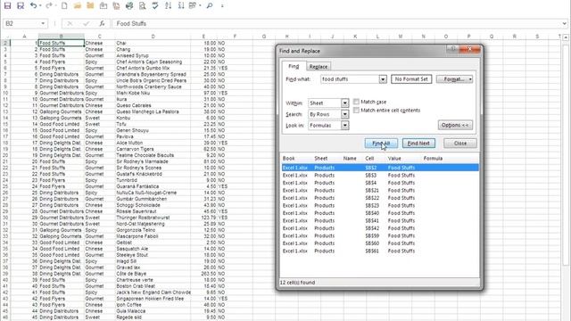Screen dimensions: 571x321
Task: Open Customize Quick Access Toolbar arrow
Action: (222, 6)
